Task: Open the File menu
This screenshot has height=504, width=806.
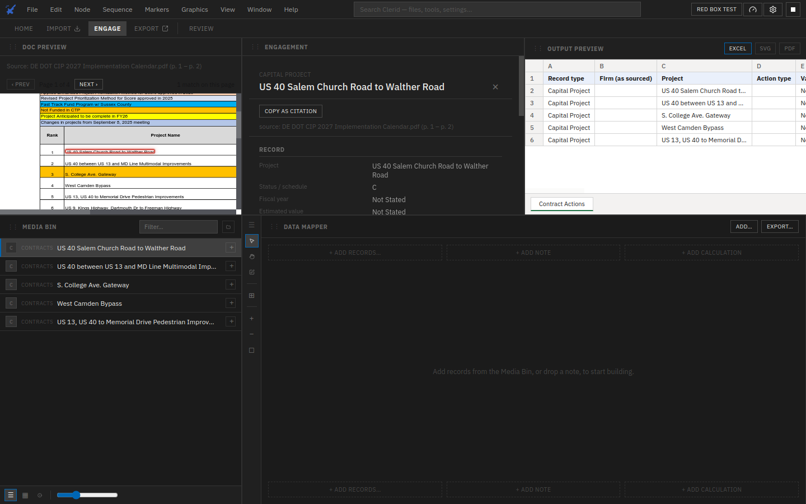Action: (x=32, y=10)
